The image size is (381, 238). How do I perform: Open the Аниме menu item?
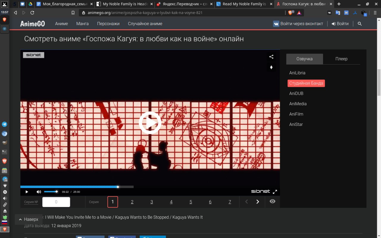(62, 24)
